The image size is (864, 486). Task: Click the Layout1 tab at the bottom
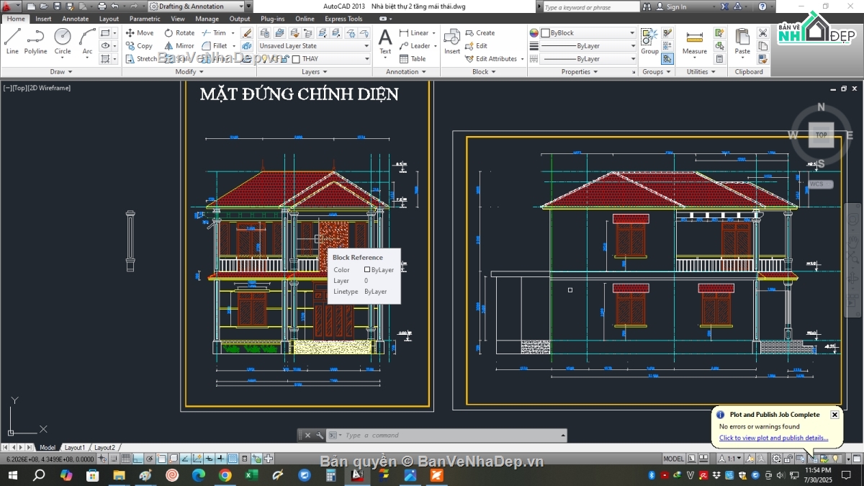74,447
